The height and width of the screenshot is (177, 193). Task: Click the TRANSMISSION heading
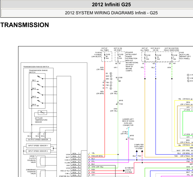[x=25, y=25]
